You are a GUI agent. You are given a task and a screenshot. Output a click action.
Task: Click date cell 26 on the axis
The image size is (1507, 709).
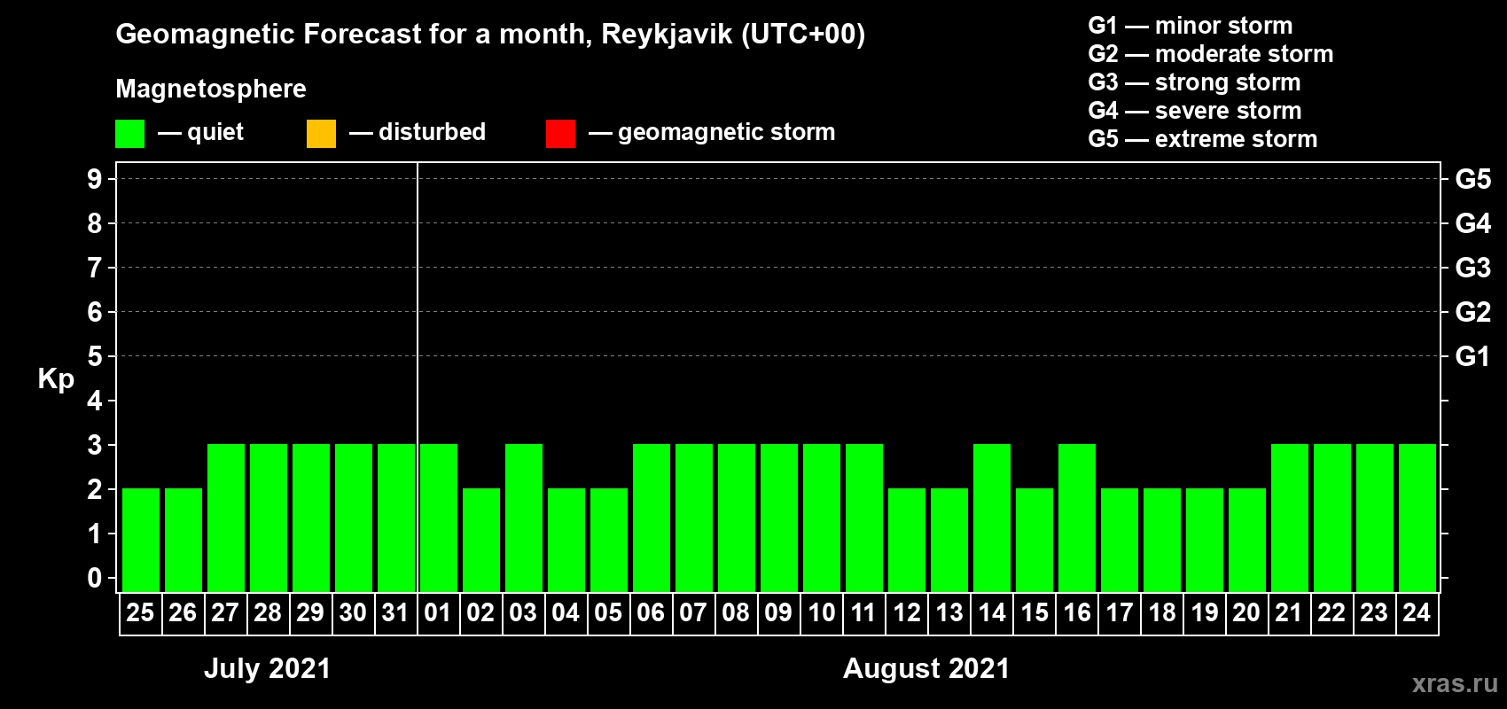(183, 613)
